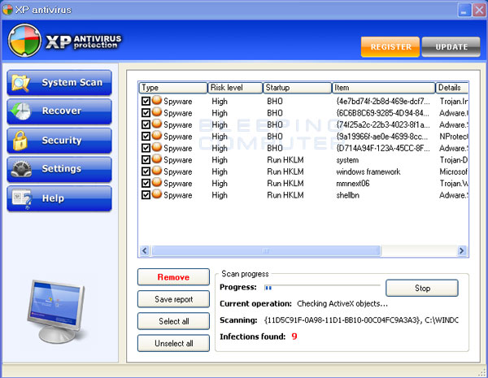Select the 'windows framework' item text
The image size is (488, 378).
click(368, 172)
